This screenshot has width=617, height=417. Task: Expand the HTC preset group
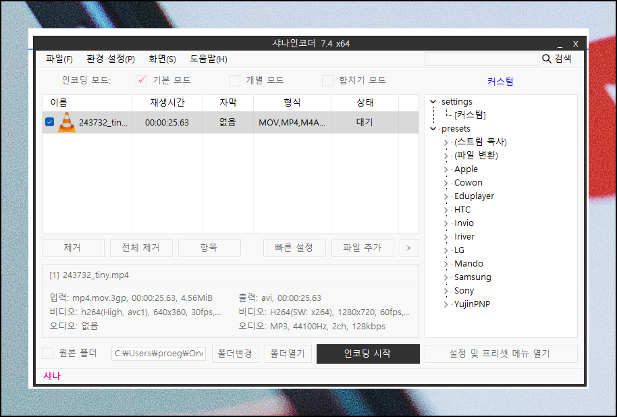(446, 210)
